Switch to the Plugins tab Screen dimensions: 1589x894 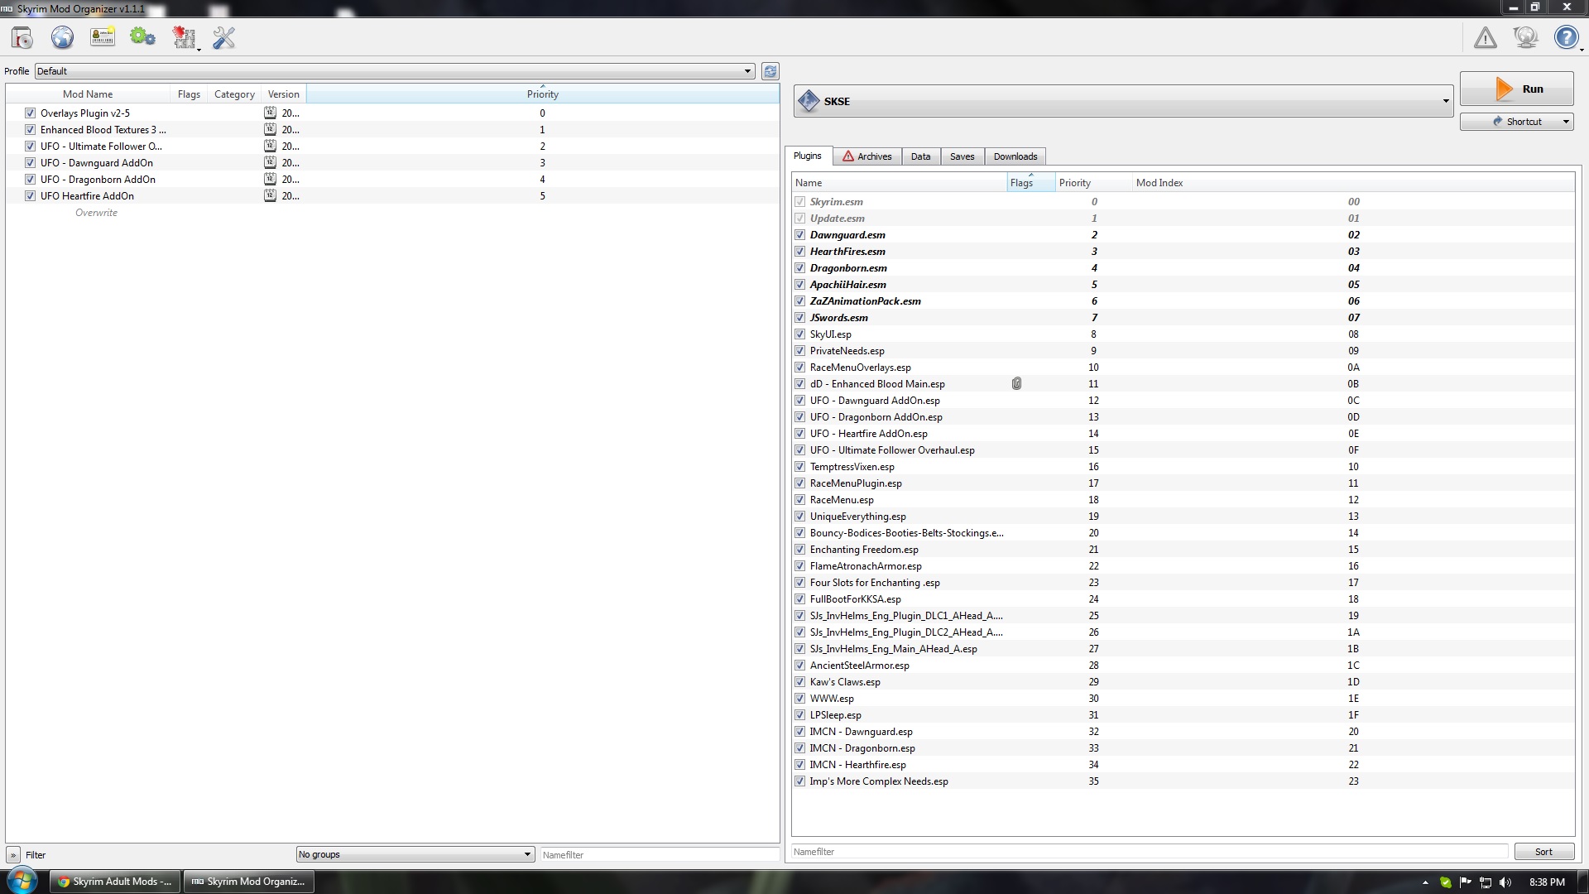click(x=807, y=156)
